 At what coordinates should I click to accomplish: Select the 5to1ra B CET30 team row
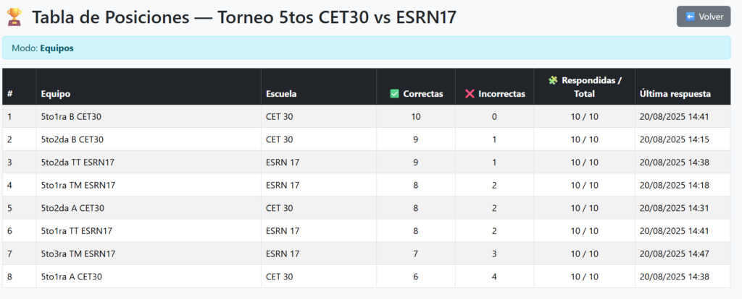(x=71, y=116)
